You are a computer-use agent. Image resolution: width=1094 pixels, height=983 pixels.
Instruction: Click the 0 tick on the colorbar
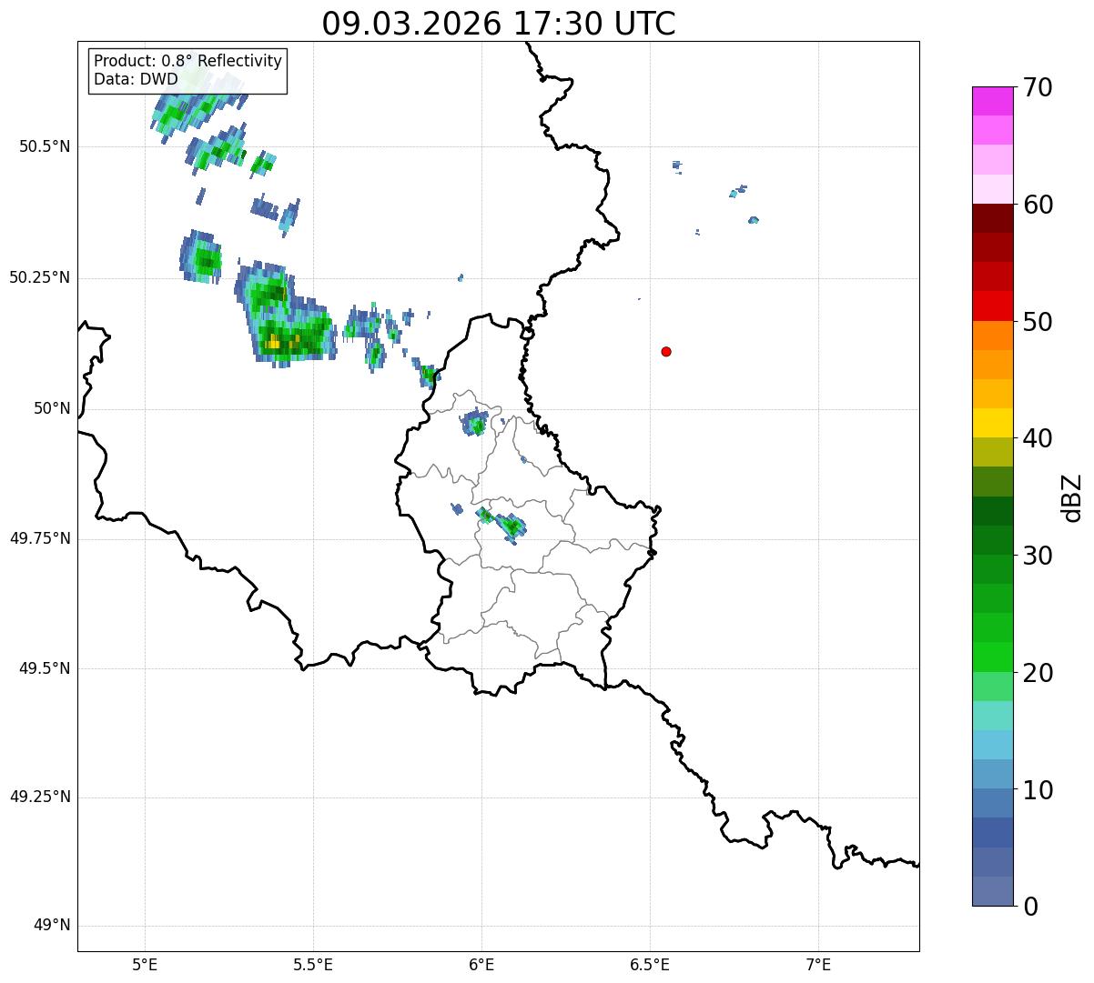click(x=1029, y=907)
